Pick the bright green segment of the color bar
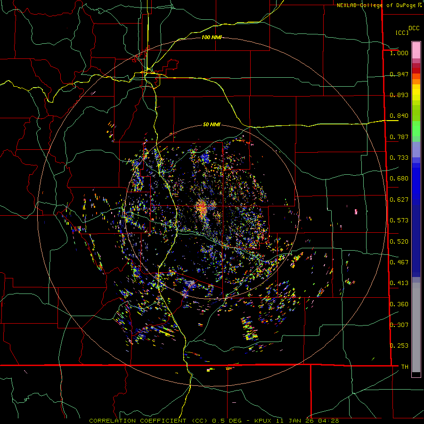 [416, 129]
